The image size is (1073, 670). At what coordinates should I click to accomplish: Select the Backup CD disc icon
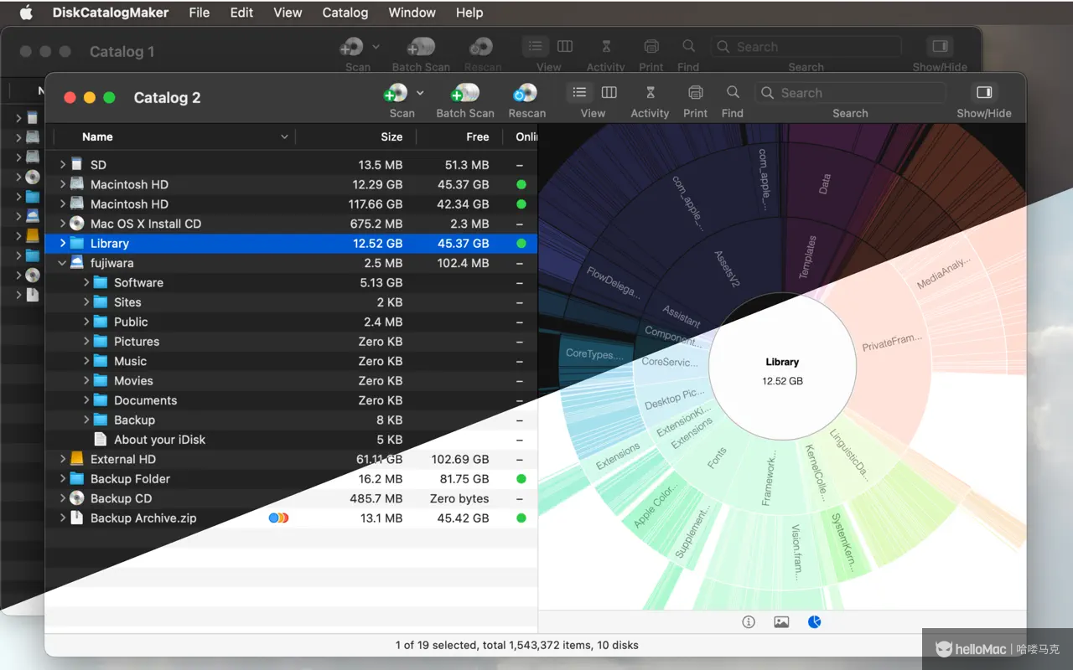(77, 498)
